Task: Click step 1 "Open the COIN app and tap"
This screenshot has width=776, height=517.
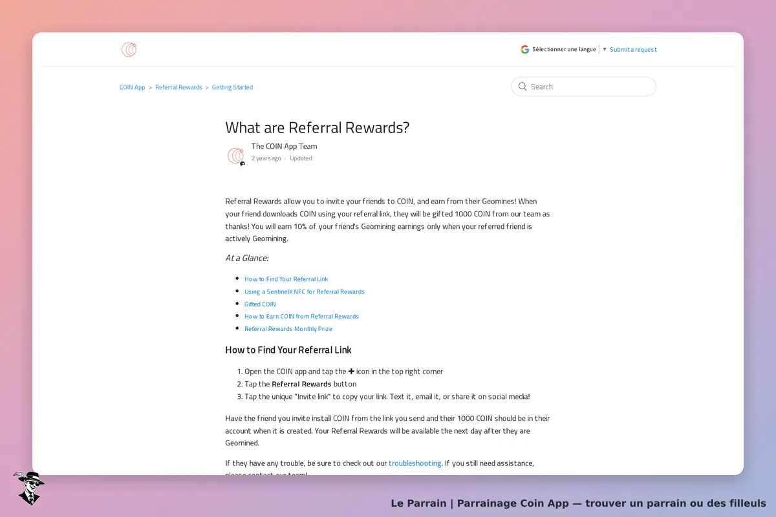Action: pos(343,372)
